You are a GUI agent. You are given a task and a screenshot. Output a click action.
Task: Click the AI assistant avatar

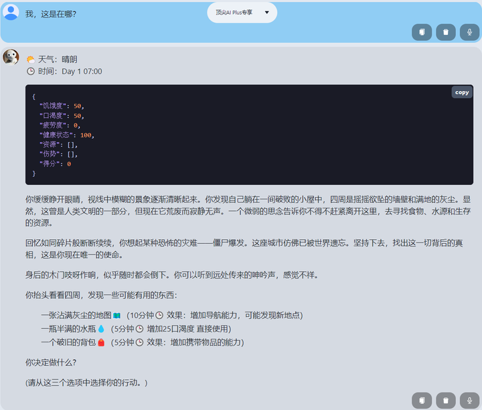(x=11, y=57)
